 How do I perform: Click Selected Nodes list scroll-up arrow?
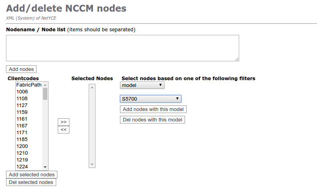(x=92, y=87)
